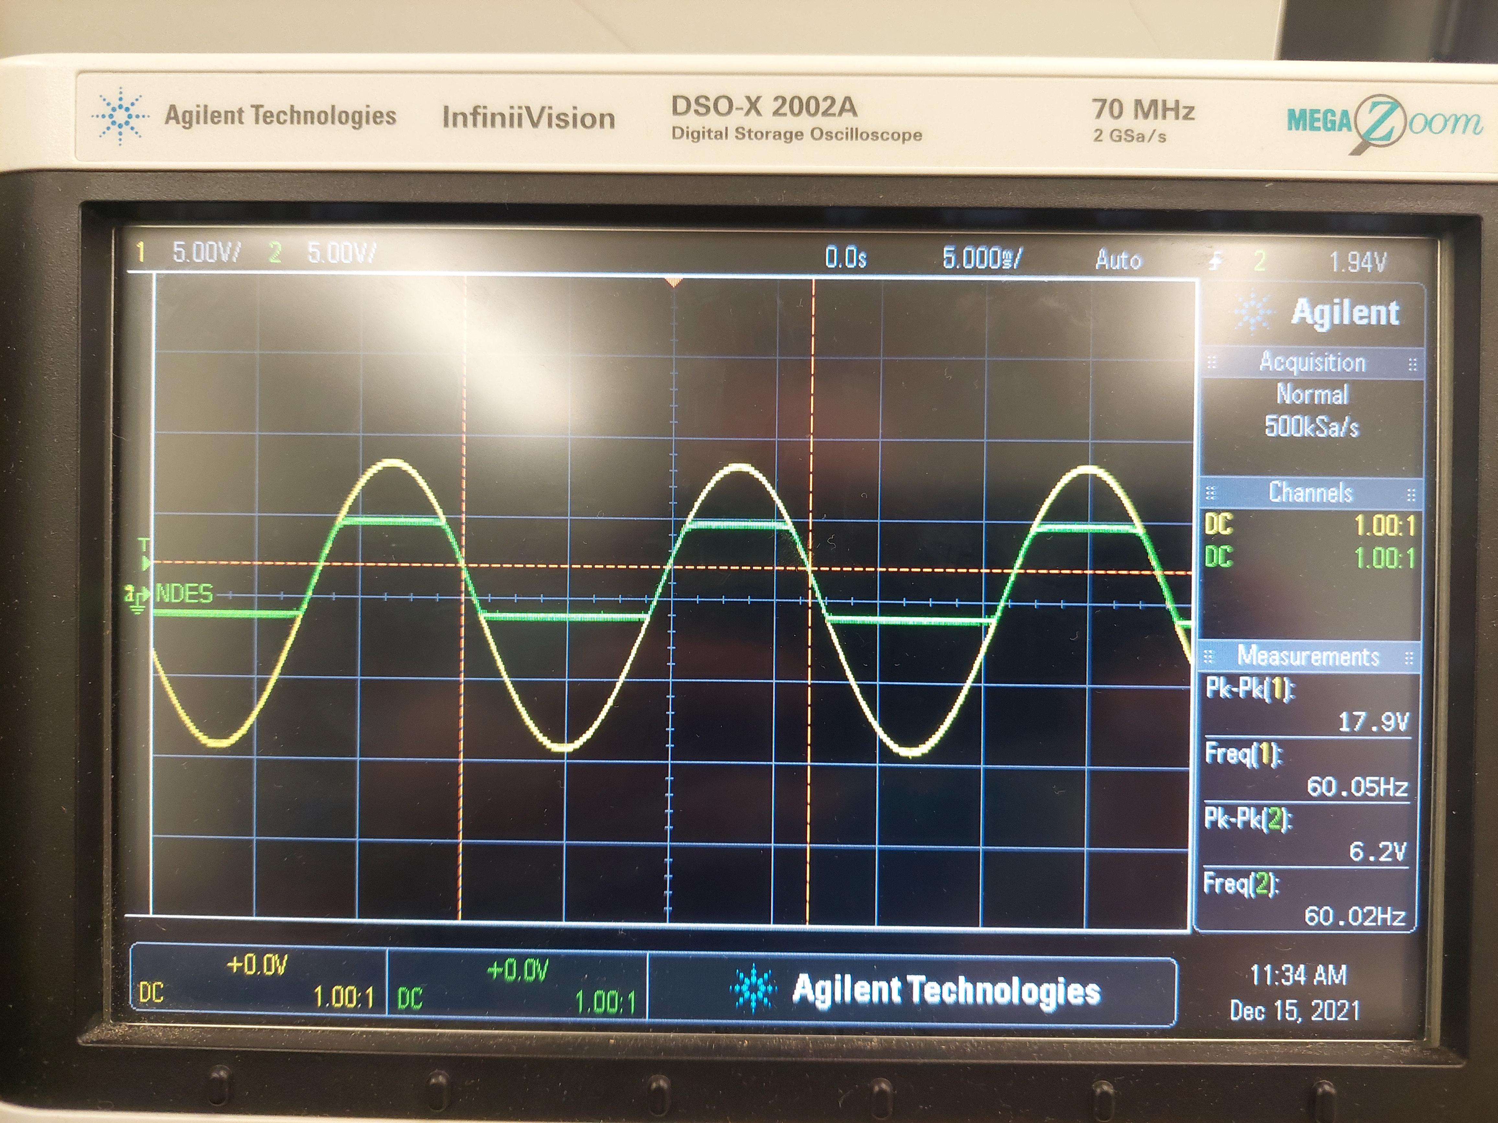Click the starburst icon in bottom banner
The width and height of the screenshot is (1498, 1123).
pos(753,989)
